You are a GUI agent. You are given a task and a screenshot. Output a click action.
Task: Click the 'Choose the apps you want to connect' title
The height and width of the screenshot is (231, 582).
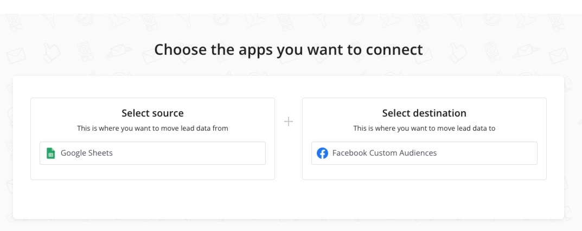(289, 50)
